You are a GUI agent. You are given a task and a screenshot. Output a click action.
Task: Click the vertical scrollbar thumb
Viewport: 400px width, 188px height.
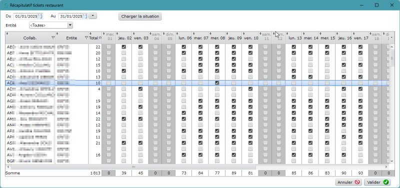pos(392,58)
